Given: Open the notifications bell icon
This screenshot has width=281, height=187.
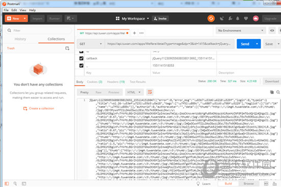Looking at the screenshot, I should click(238, 18).
